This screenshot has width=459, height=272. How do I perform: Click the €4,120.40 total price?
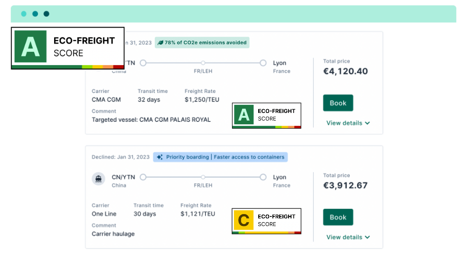[346, 71]
